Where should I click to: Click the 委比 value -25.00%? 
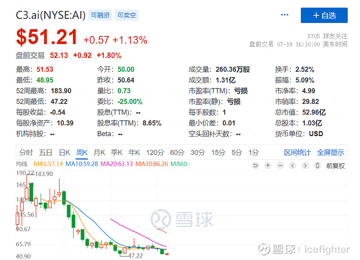pos(130,101)
